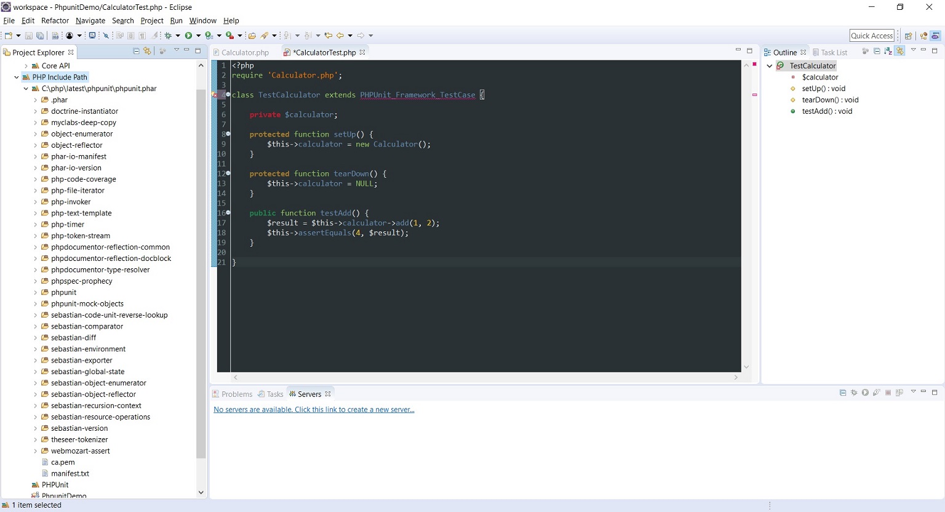Click the Collapse All icon in Project Explorer
The height and width of the screenshot is (512, 945).
tap(136, 51)
